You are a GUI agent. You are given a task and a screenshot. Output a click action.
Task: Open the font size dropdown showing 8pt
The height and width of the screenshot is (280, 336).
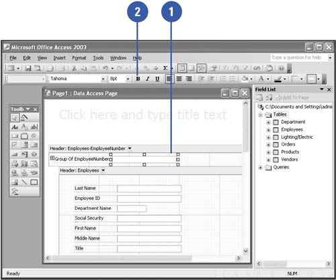(128, 79)
